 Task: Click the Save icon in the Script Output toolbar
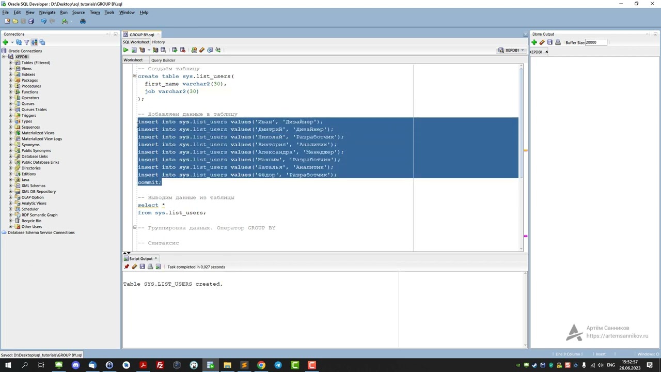pos(142,267)
